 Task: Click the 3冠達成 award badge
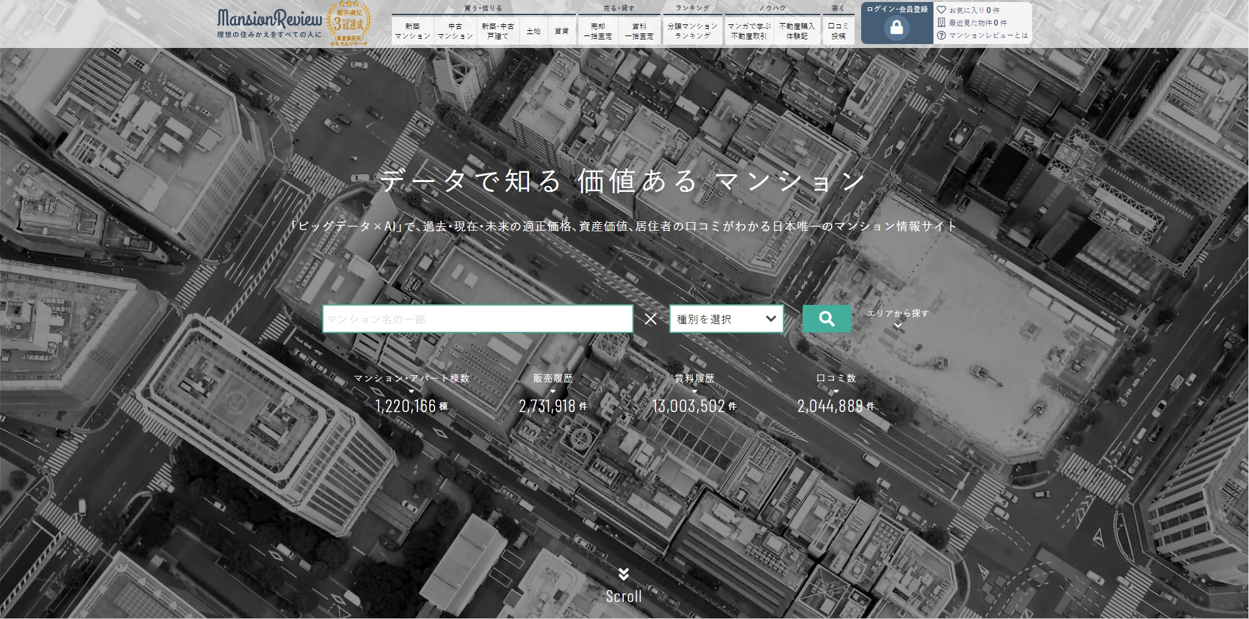coord(348,22)
